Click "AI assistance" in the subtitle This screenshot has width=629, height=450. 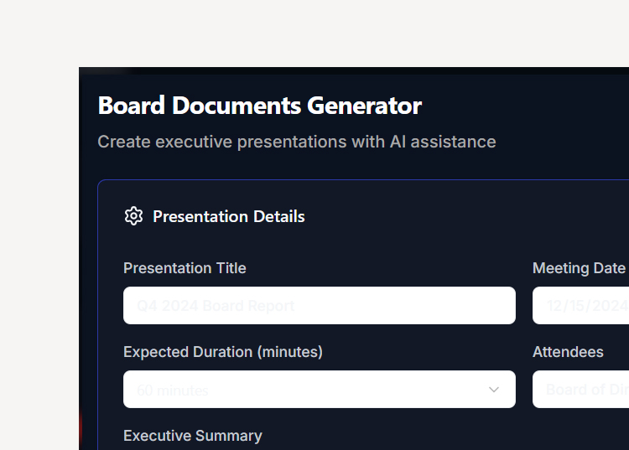coord(443,142)
